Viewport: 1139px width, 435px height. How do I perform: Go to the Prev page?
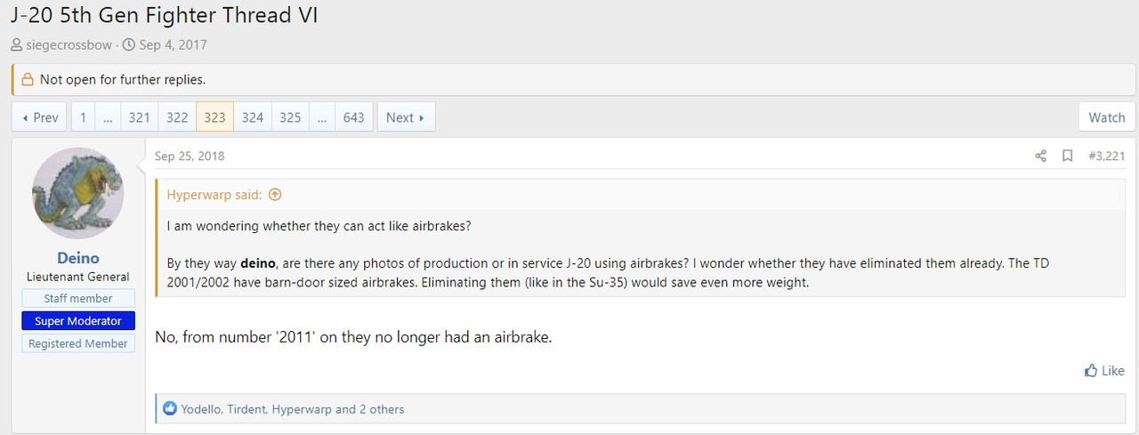click(39, 117)
